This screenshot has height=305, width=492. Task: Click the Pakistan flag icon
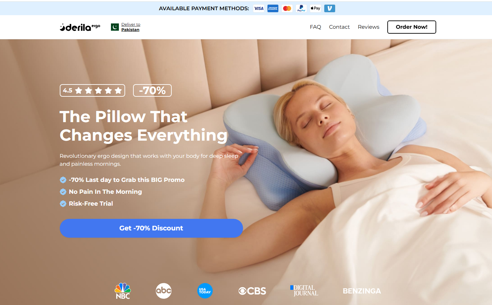(115, 27)
